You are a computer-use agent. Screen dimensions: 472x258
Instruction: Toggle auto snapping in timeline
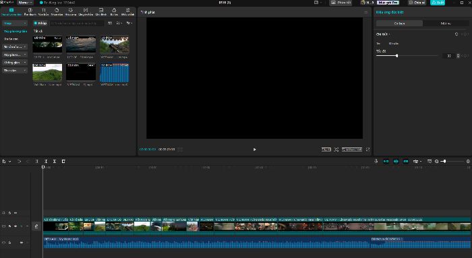click(x=396, y=162)
